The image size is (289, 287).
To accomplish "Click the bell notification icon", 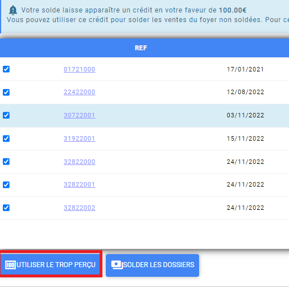I will tap(13, 10).
